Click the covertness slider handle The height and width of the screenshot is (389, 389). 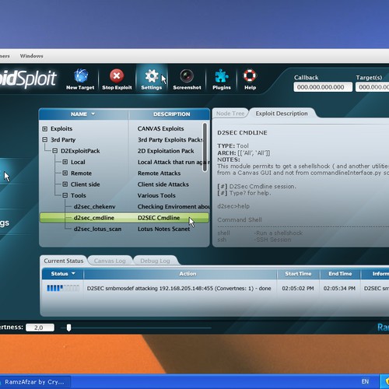(68, 328)
